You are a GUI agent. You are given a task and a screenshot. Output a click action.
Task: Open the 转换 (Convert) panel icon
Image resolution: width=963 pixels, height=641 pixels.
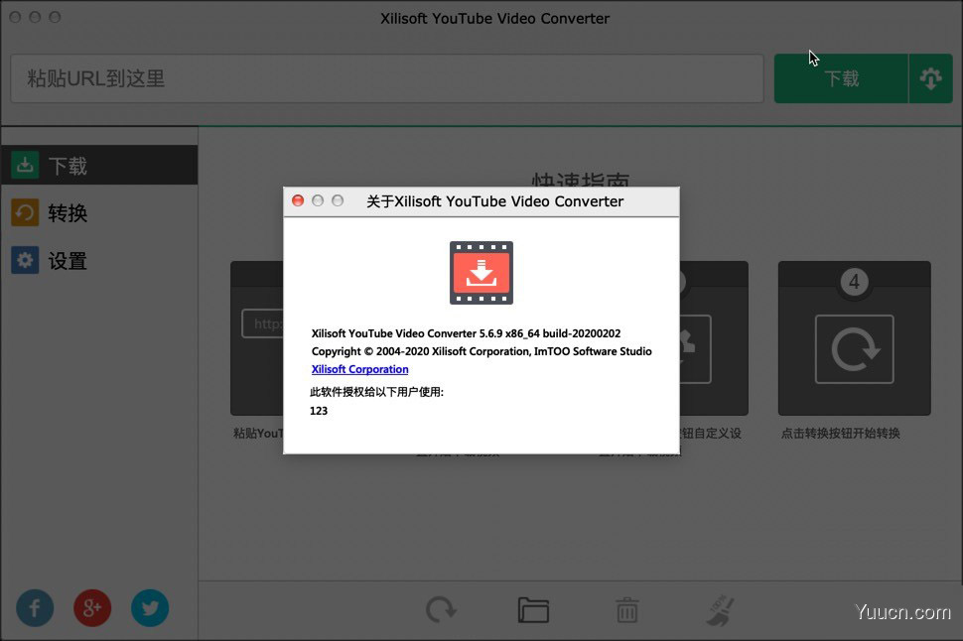tap(25, 212)
